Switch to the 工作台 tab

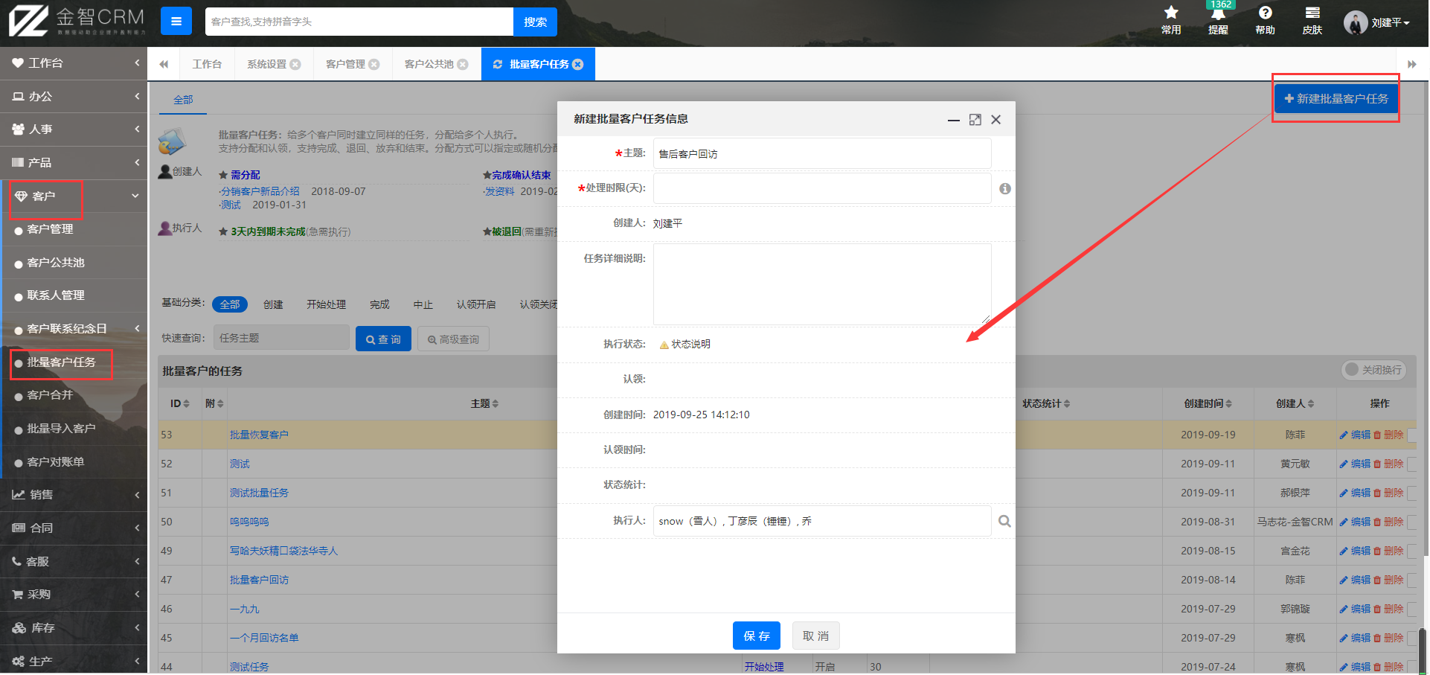[x=207, y=64]
